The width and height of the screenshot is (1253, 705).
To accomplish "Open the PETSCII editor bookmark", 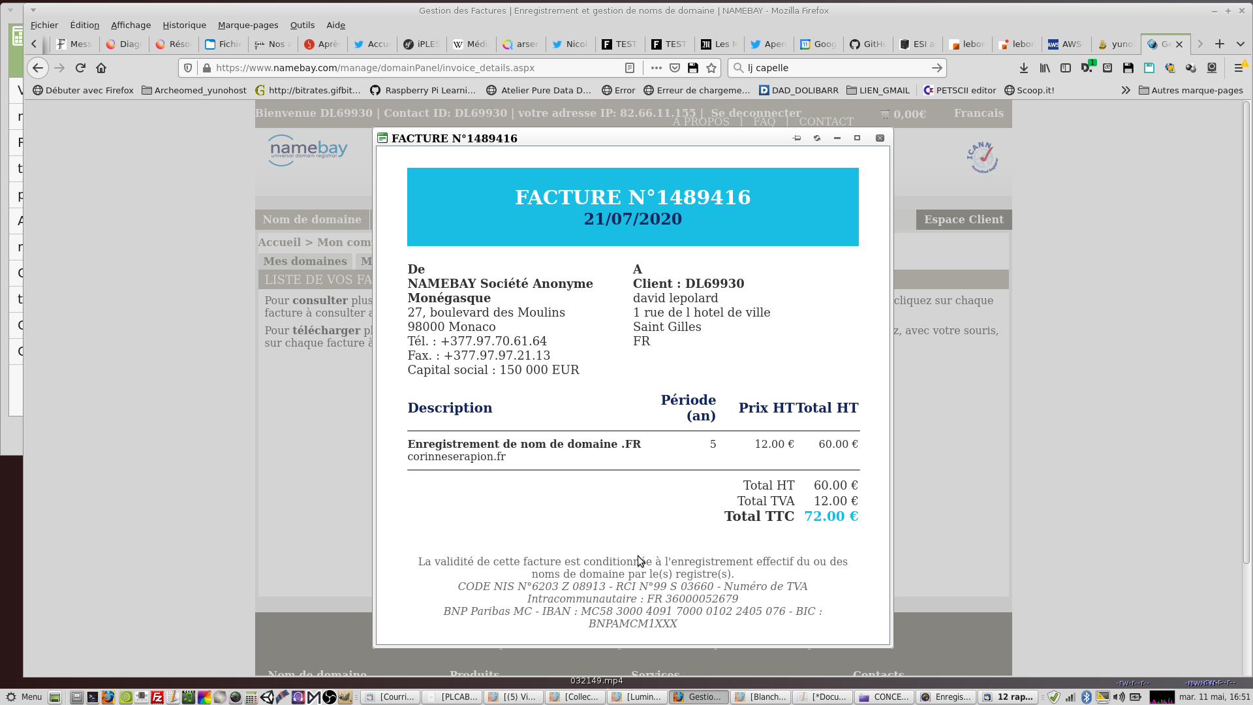I will (x=959, y=90).
